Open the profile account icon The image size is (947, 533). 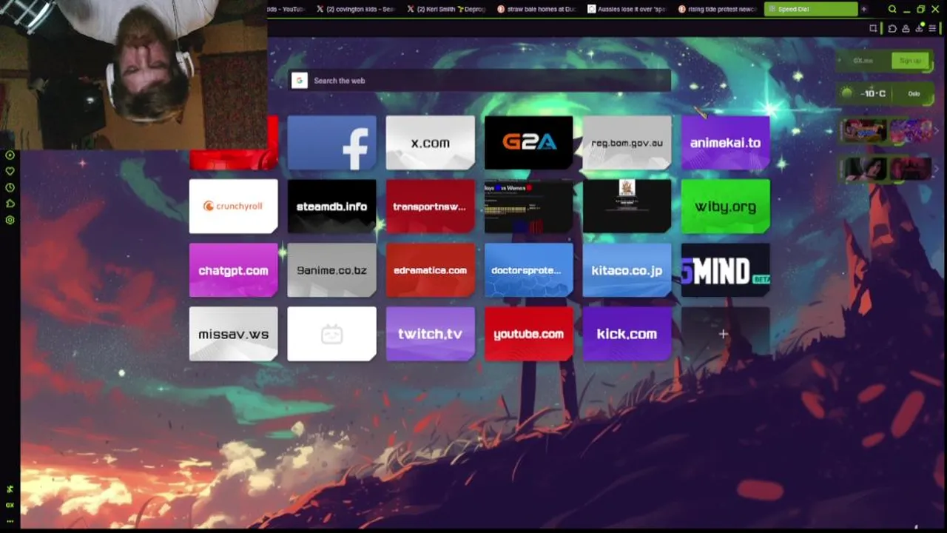pyautogui.click(x=906, y=28)
